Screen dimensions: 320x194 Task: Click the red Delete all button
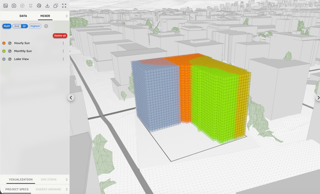(x=60, y=36)
